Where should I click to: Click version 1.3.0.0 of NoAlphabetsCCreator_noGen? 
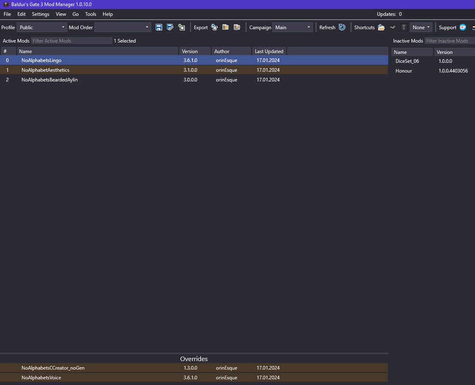coord(190,368)
